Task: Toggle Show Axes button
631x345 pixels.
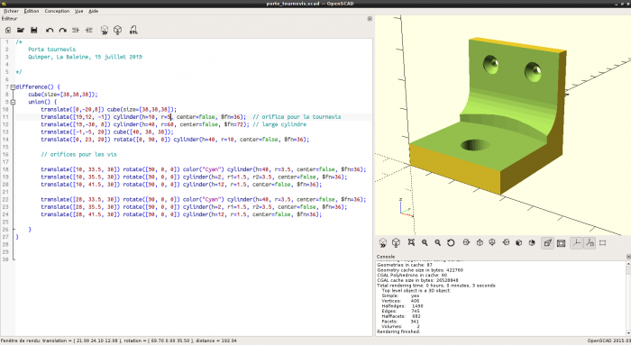Action: (x=576, y=243)
